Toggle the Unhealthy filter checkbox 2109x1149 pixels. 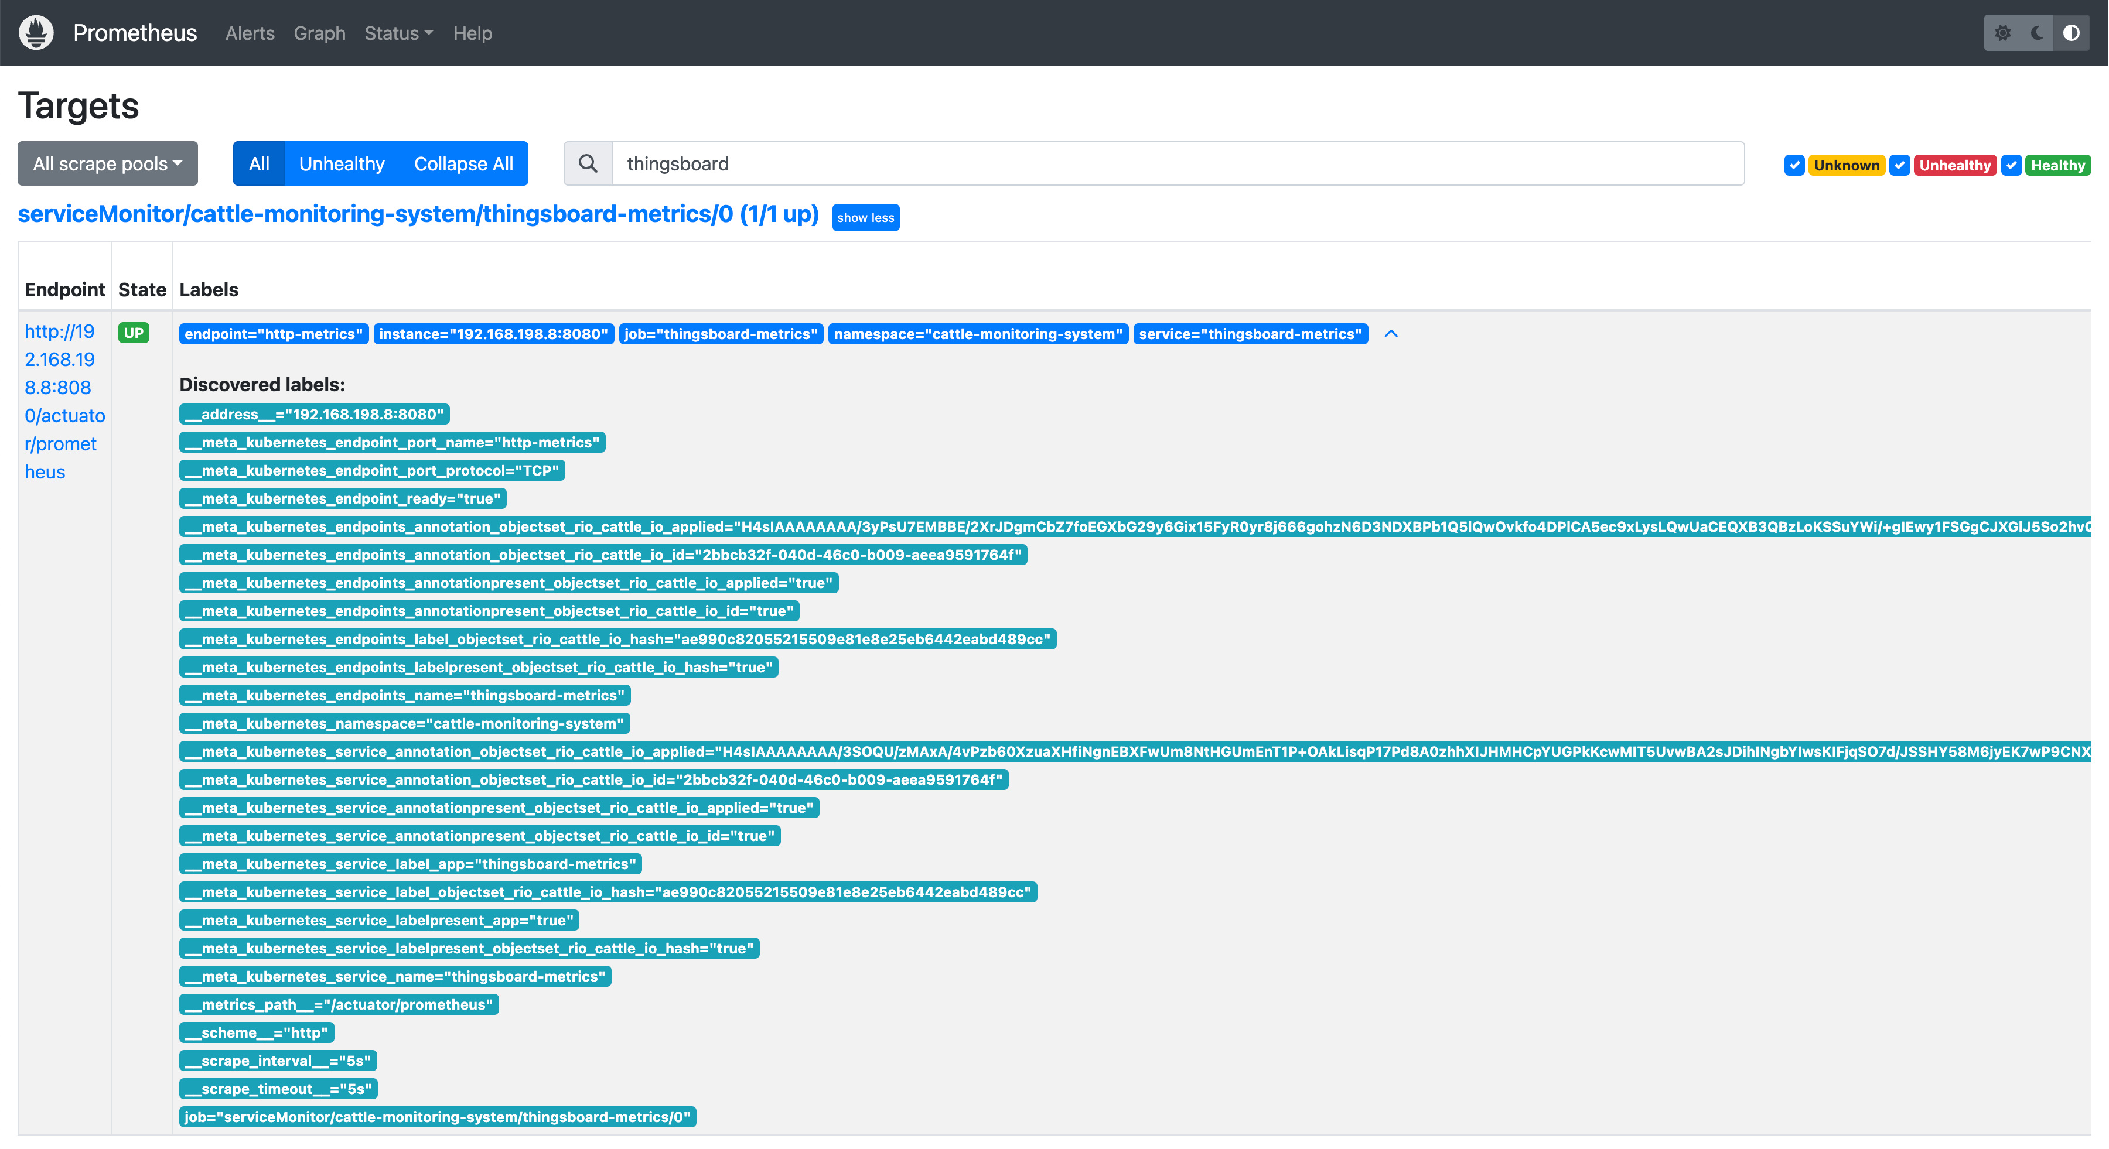1899,165
